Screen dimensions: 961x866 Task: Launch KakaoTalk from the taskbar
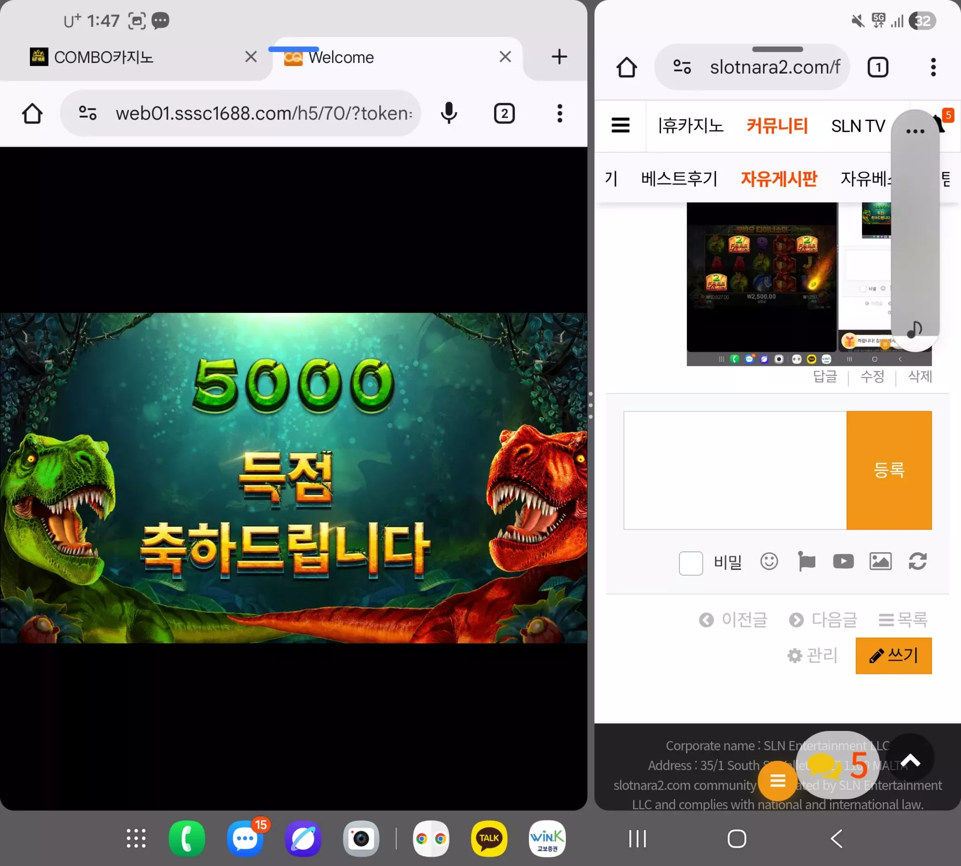(489, 839)
